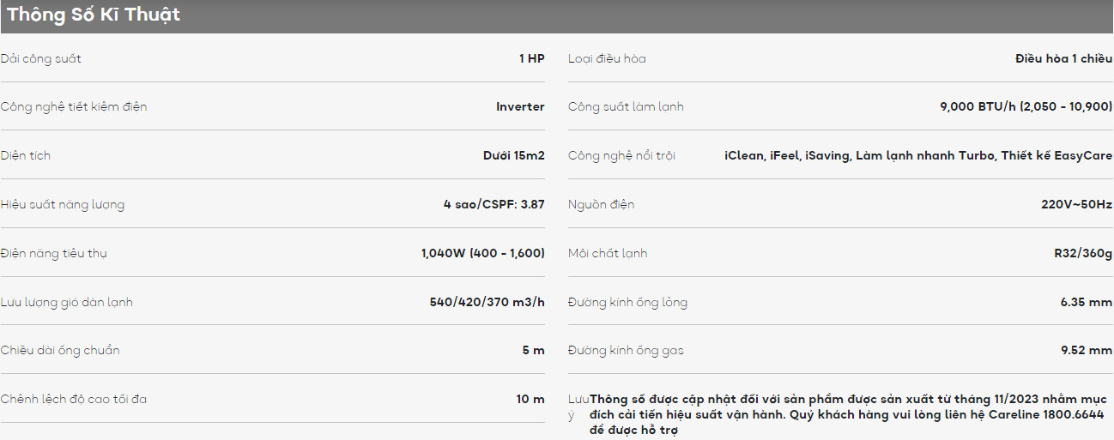This screenshot has height=440, width=1114.
Task: Click the "Dải công suất" label
Action: coord(41,58)
